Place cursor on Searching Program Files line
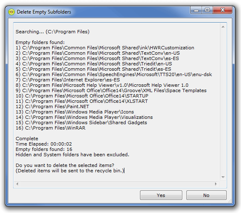This screenshot has width=241, height=213. pyautogui.click(x=53, y=32)
